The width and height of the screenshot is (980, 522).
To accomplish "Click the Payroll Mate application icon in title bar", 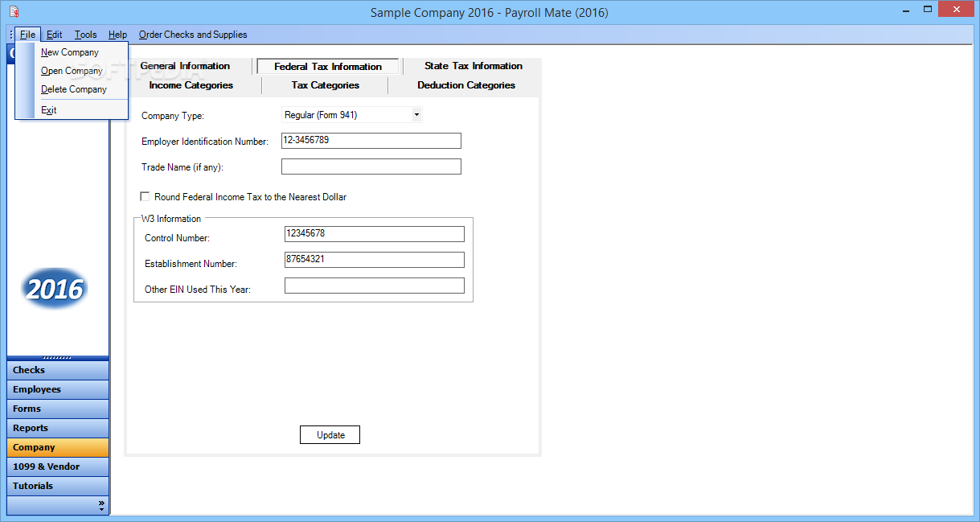I will click(14, 12).
